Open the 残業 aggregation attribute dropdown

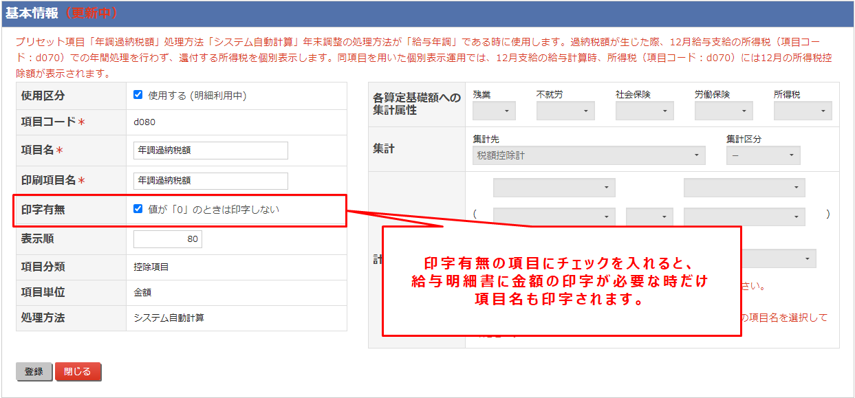495,110
